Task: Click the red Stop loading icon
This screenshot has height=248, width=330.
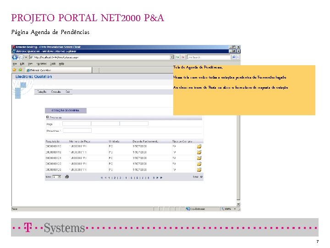Action: tap(183, 57)
